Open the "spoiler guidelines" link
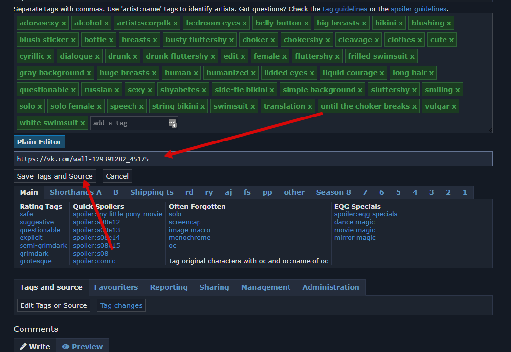 click(x=418, y=9)
